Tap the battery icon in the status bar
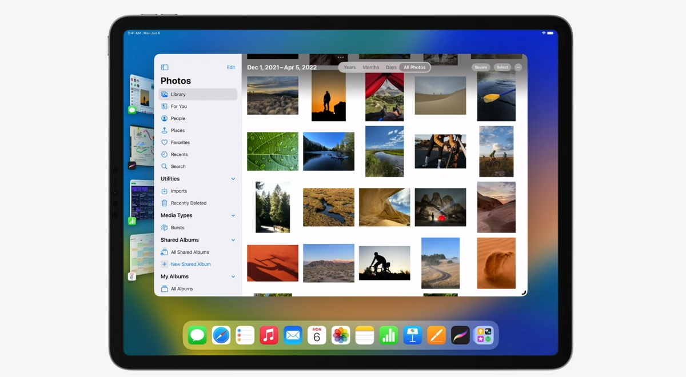 click(551, 33)
